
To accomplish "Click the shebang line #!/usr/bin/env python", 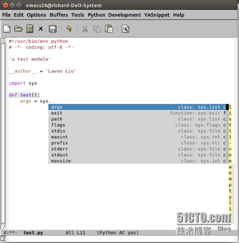I will coord(38,41).
